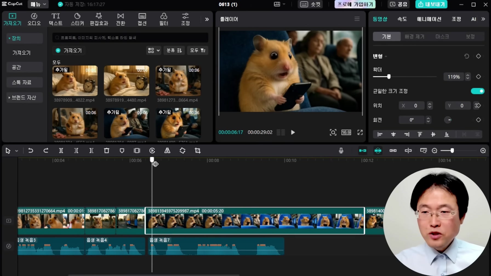Toggle the video track cover icon at left
Viewport: 491px width, 276px height.
tap(9, 221)
